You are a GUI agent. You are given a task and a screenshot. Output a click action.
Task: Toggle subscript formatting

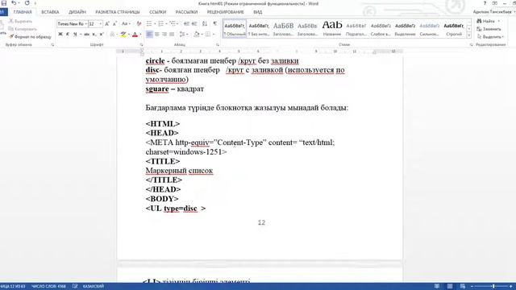94,34
